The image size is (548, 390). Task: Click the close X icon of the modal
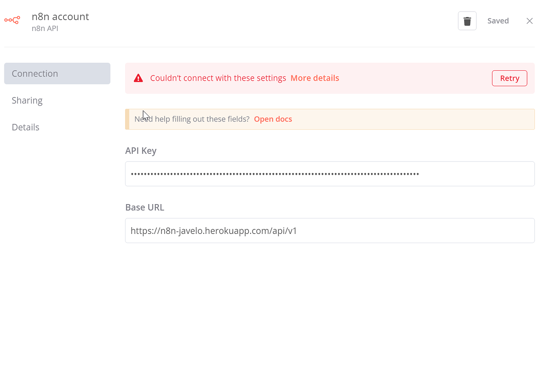(x=529, y=21)
